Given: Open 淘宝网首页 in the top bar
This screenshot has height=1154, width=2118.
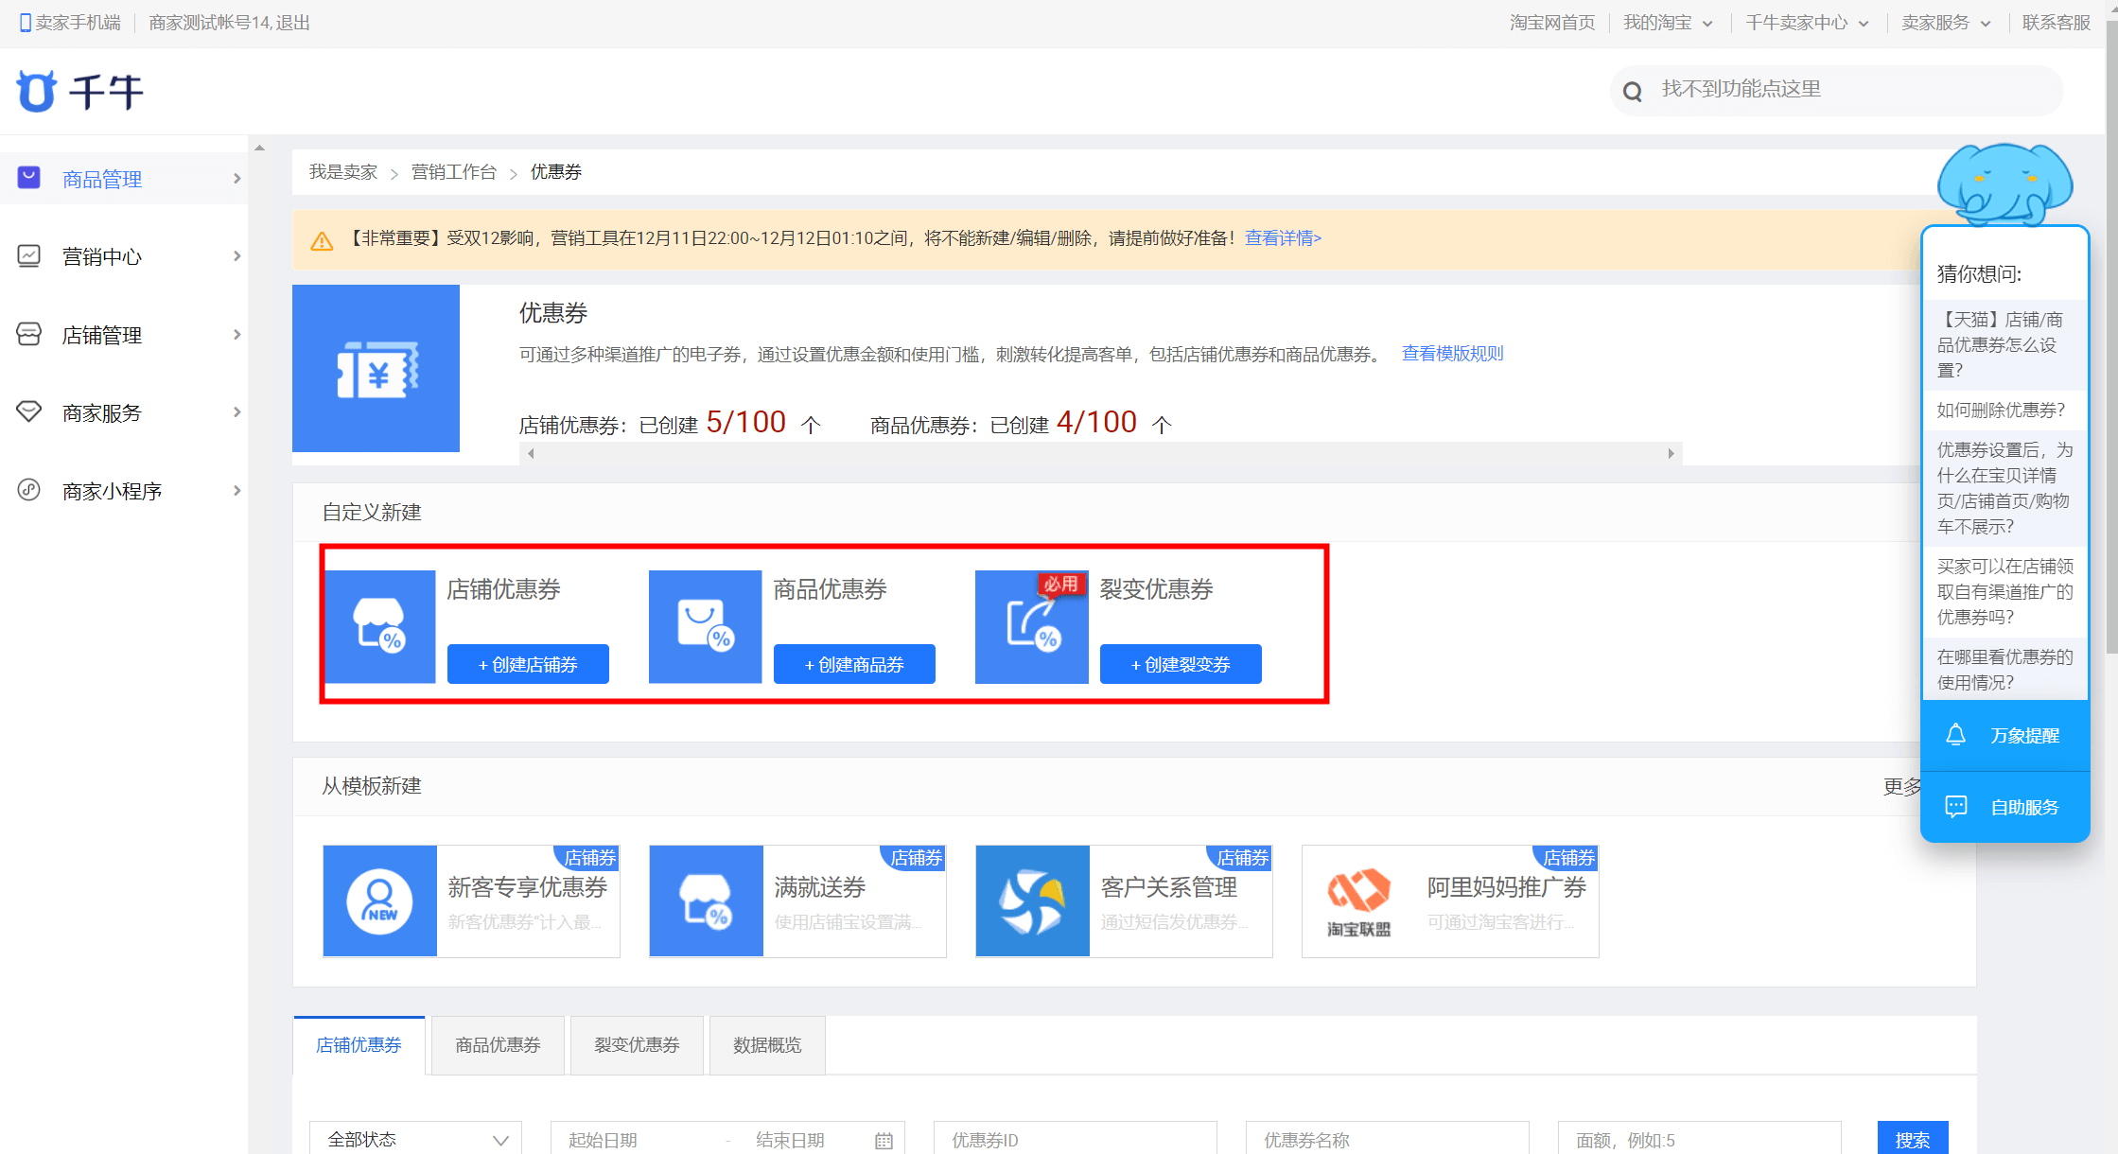Looking at the screenshot, I should 1552,23.
